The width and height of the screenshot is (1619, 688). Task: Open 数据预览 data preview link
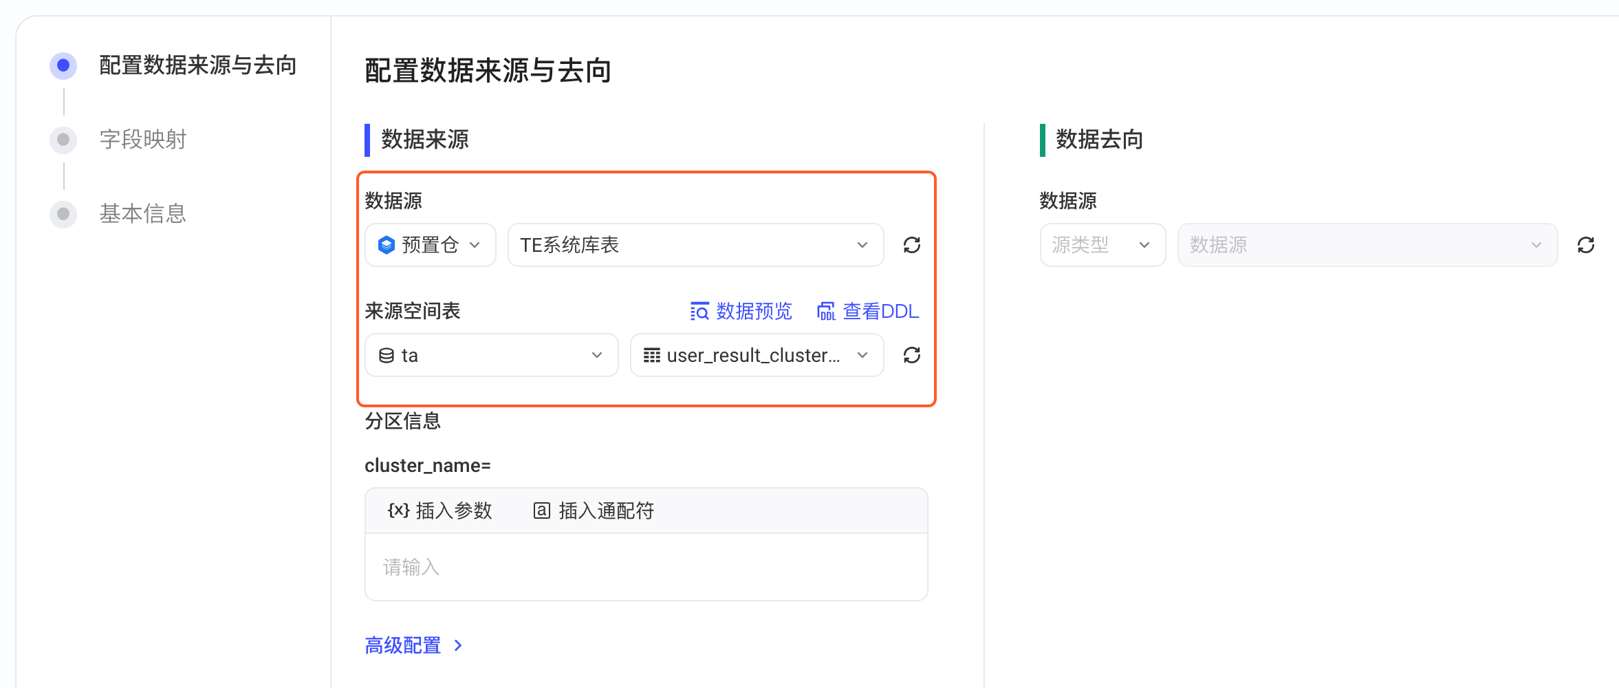[741, 312]
